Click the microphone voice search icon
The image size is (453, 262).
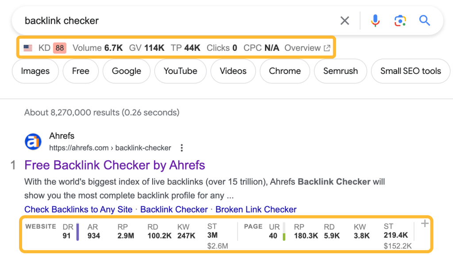[375, 20]
